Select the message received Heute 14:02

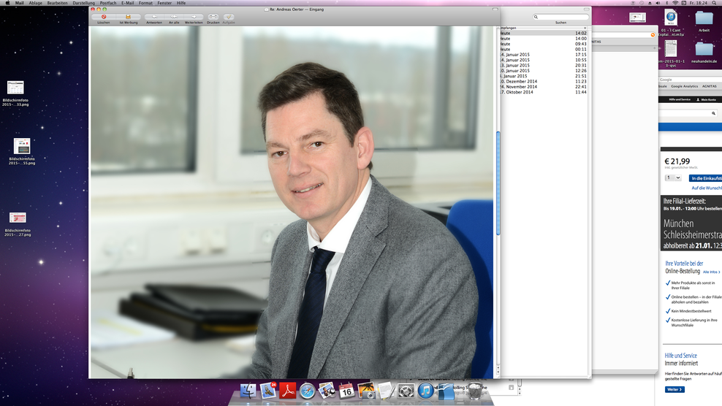(544, 33)
